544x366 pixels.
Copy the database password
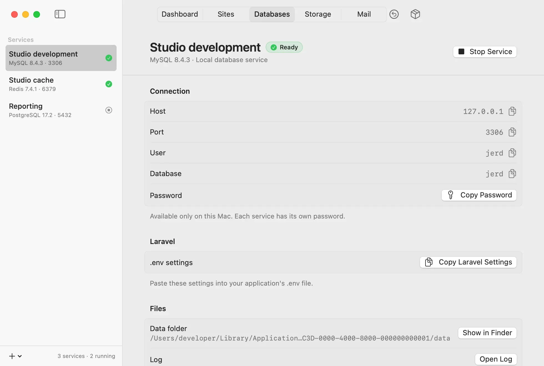point(479,195)
